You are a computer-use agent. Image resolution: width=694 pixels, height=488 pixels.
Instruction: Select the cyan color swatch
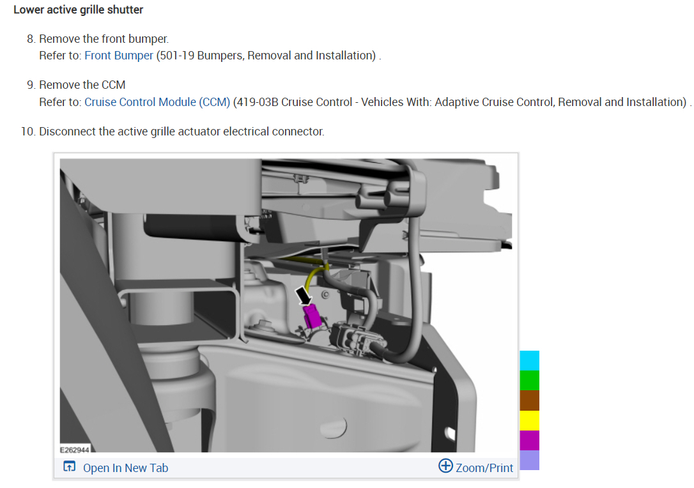tap(529, 361)
